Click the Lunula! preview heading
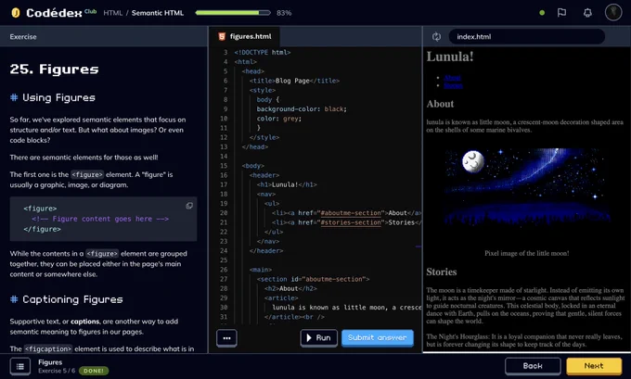Image resolution: width=631 pixels, height=379 pixels. (450, 57)
